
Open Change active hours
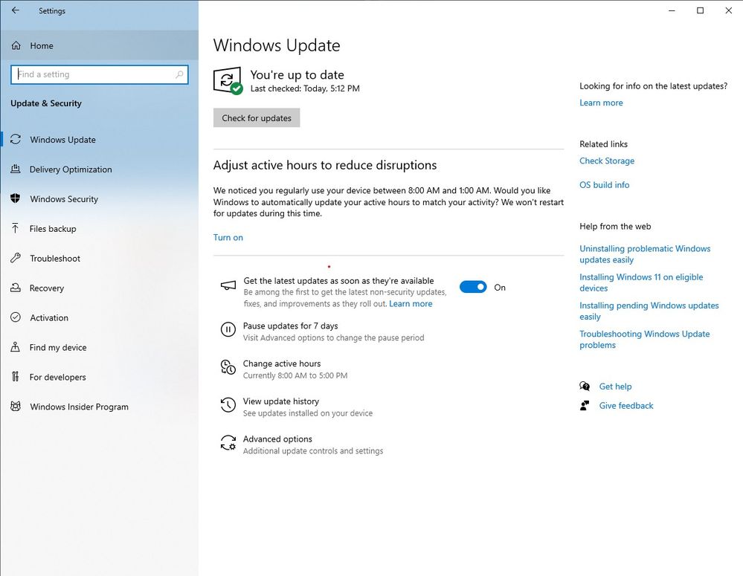284,369
